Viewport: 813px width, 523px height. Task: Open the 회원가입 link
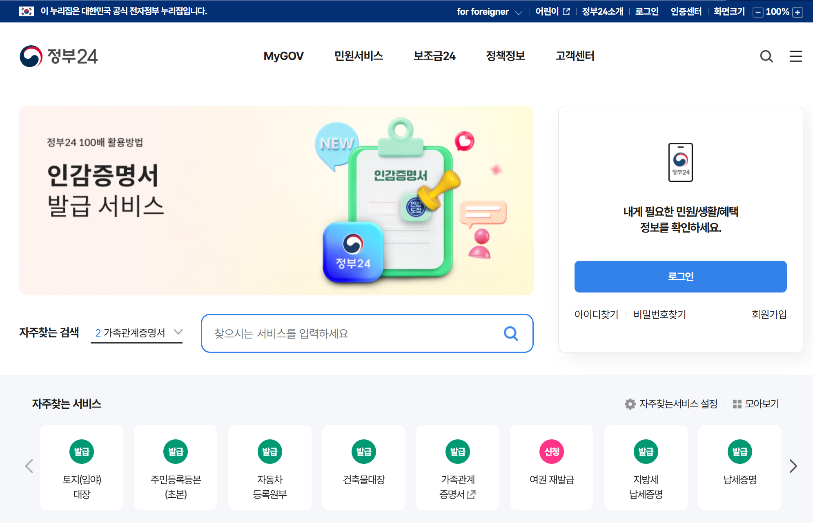point(769,314)
